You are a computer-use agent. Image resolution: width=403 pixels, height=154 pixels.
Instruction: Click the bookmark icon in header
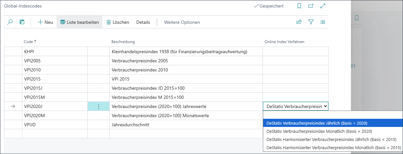click(x=299, y=6)
